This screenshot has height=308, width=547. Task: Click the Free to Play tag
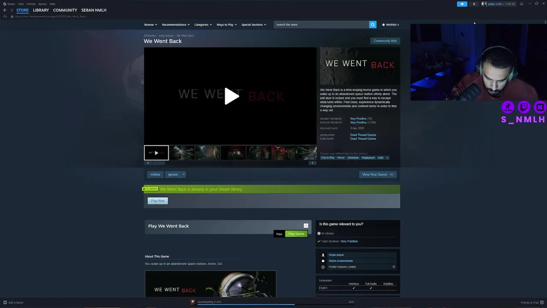pyautogui.click(x=328, y=158)
